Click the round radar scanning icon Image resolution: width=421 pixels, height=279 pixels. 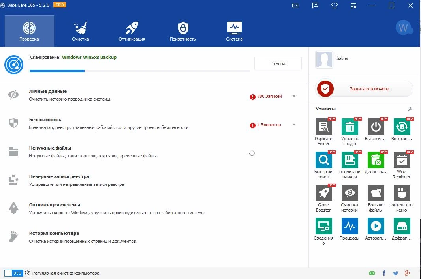coord(14,65)
